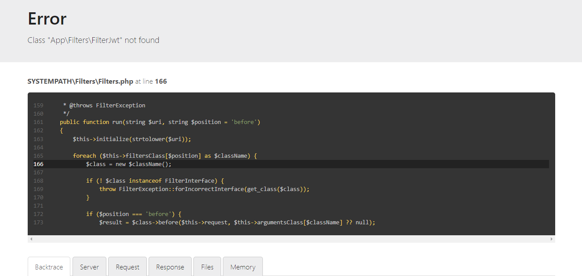Click highlighted line number 166
Screen dimensions: 582x276
(38, 164)
